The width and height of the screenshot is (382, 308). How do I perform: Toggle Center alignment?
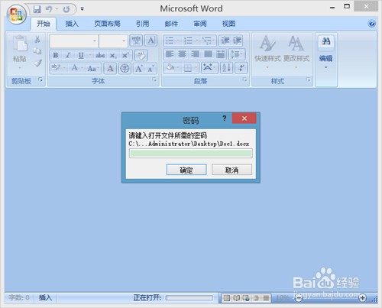coord(182,54)
